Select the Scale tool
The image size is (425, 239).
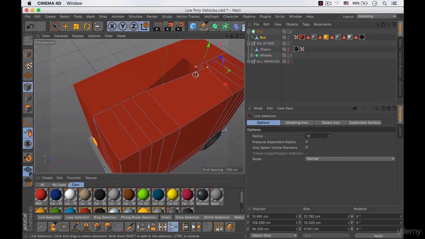(76, 27)
